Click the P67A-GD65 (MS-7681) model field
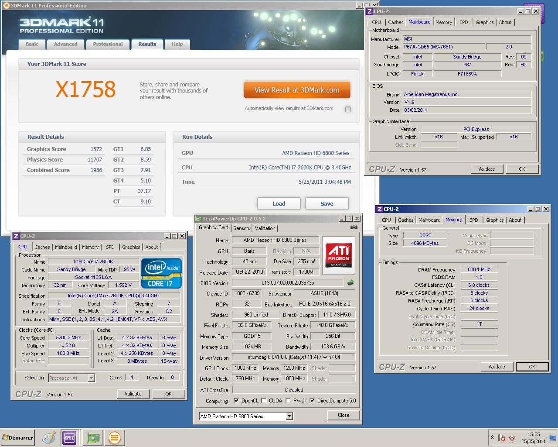Viewport: 558px width, 447px height. [443, 47]
